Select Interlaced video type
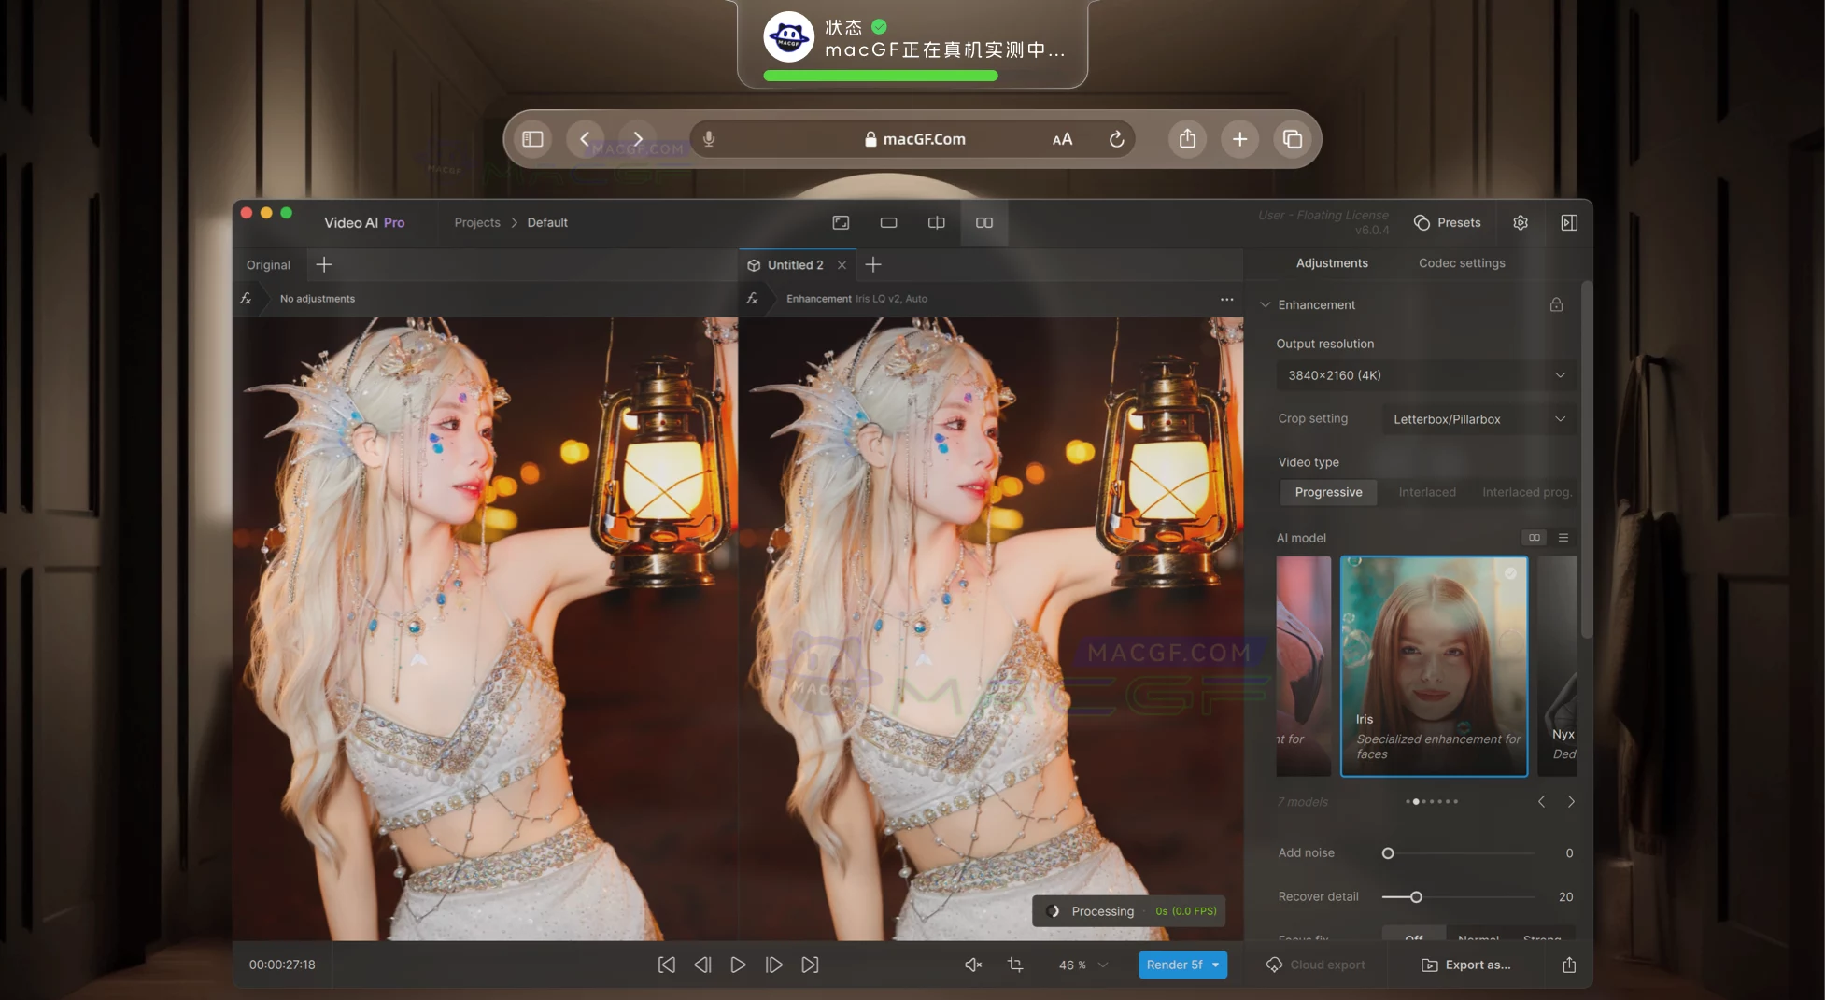1825x1000 pixels. point(1426,492)
